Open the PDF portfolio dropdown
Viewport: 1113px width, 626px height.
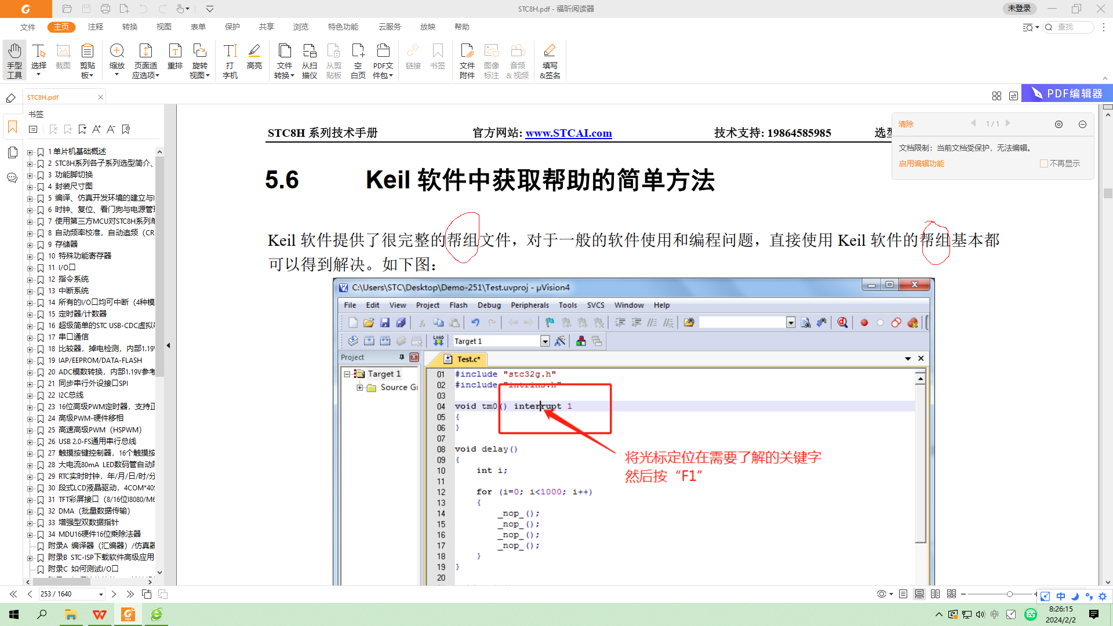pyautogui.click(x=383, y=60)
